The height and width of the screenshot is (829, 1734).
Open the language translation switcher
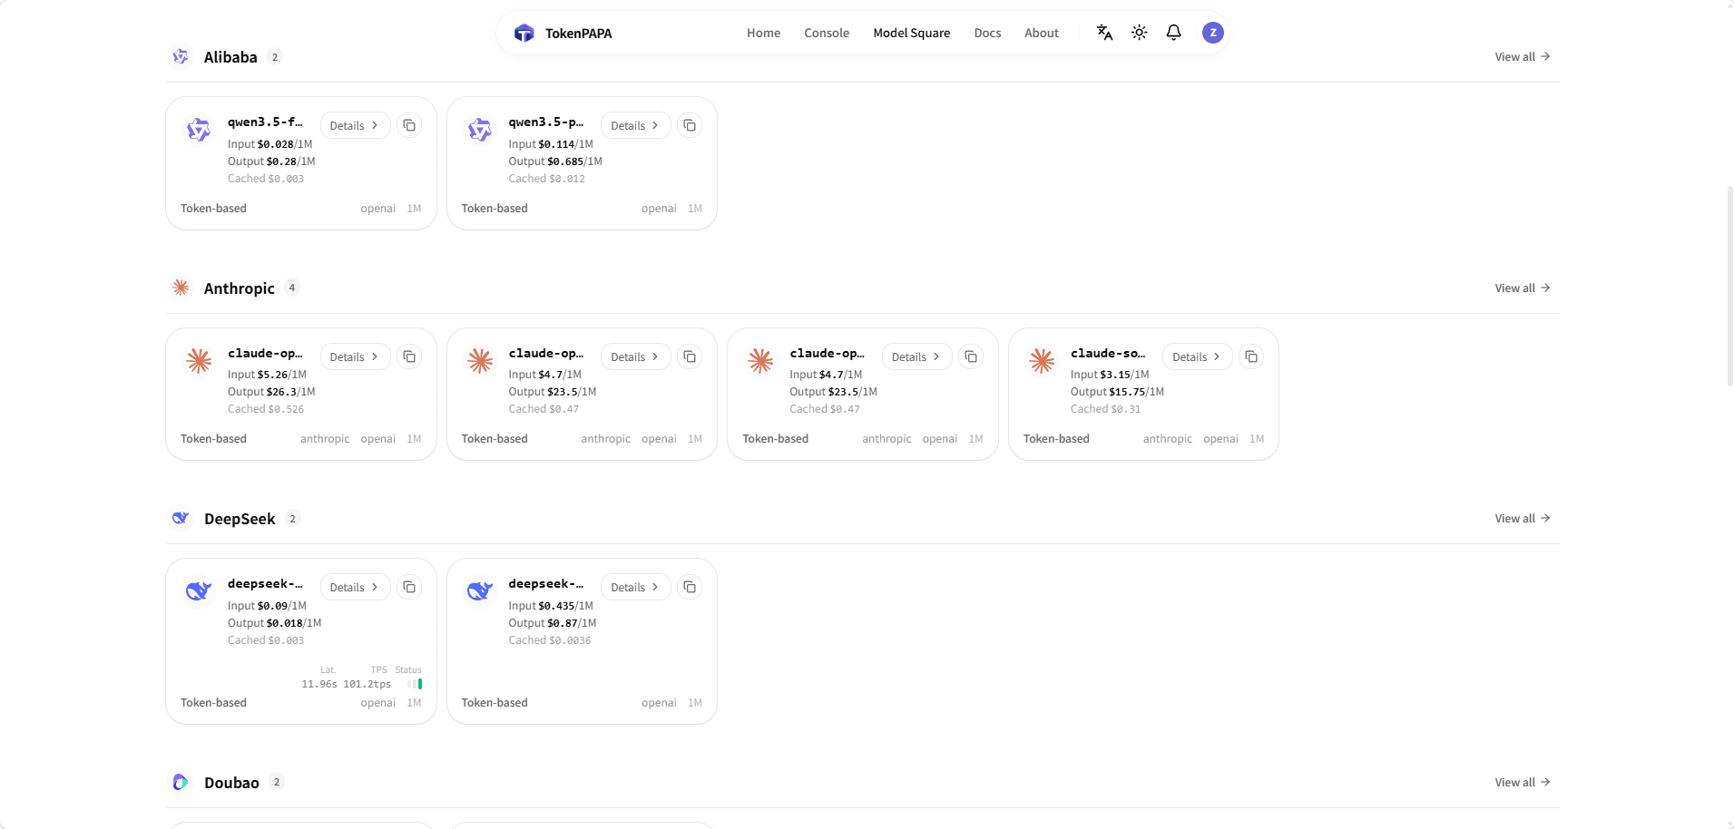pyautogui.click(x=1104, y=33)
